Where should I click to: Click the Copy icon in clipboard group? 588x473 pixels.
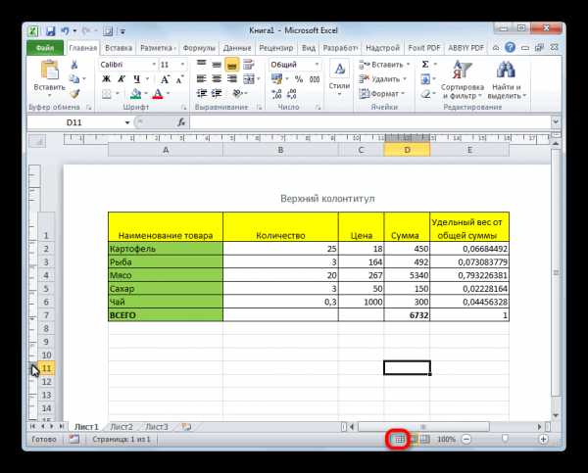74,78
